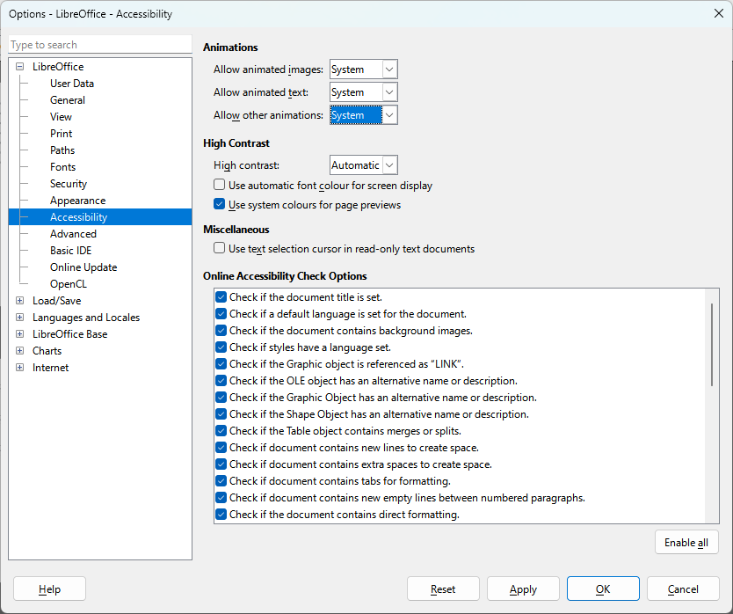Uncheck direct formatting check option

[221, 515]
